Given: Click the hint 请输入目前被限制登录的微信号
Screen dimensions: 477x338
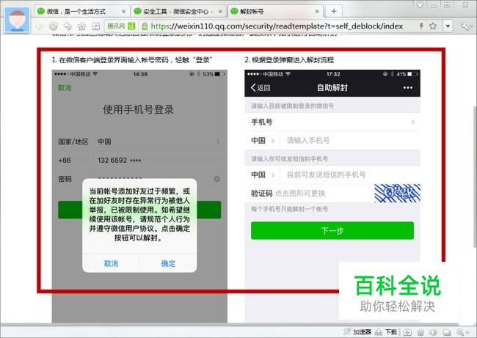Looking at the screenshot, I should point(292,106).
